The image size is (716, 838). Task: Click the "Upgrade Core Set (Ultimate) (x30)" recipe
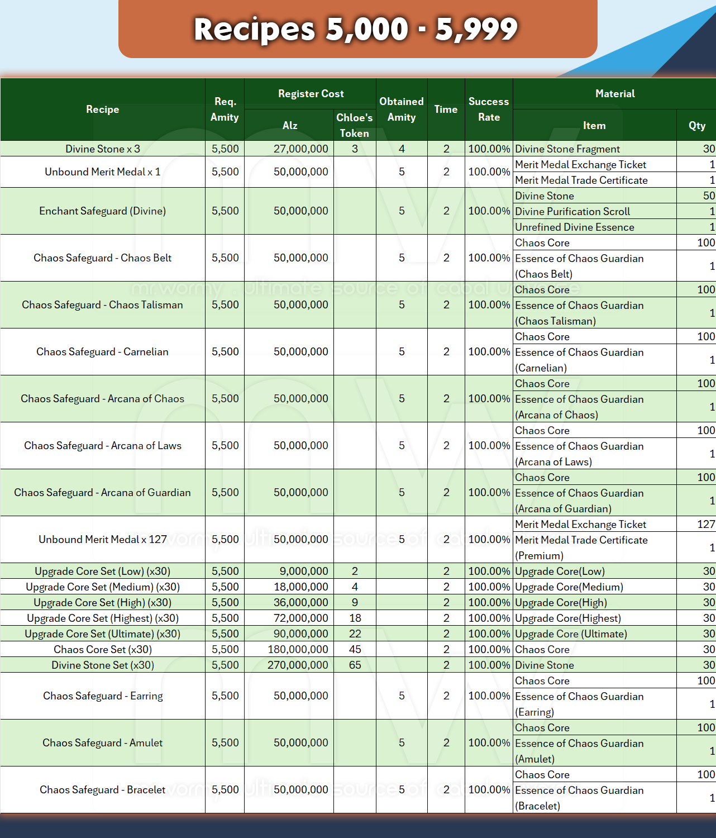pyautogui.click(x=103, y=634)
